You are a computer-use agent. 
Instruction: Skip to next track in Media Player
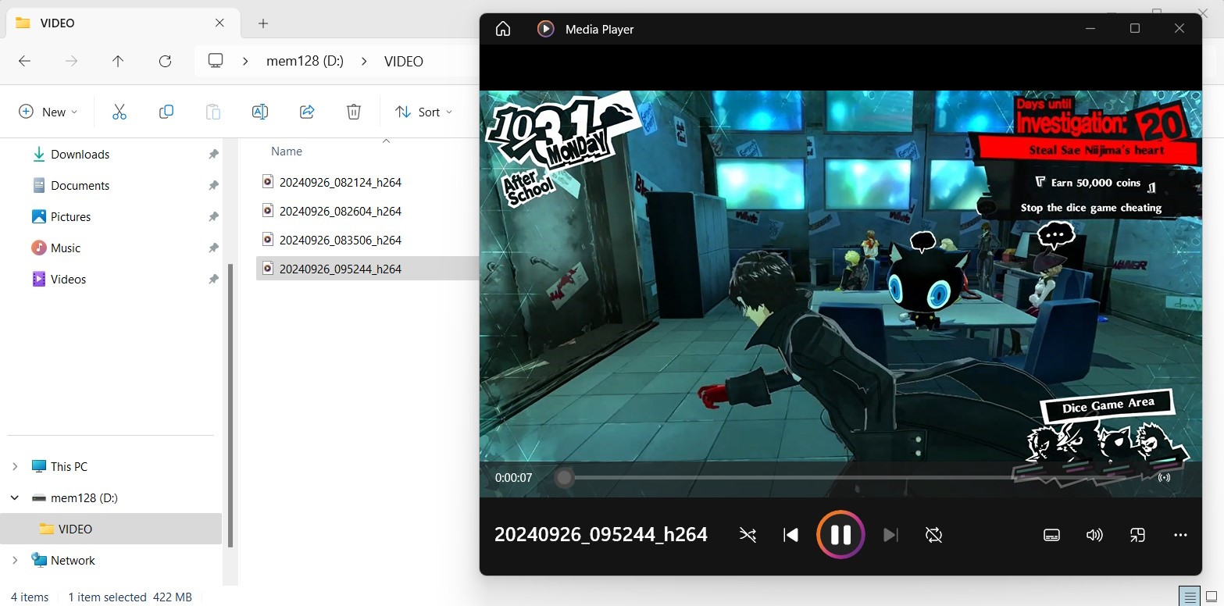click(x=890, y=535)
